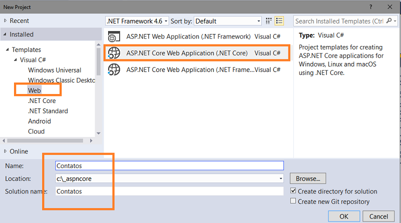Enable Create new Git repository checkbox
This screenshot has height=223, width=401.
click(293, 201)
